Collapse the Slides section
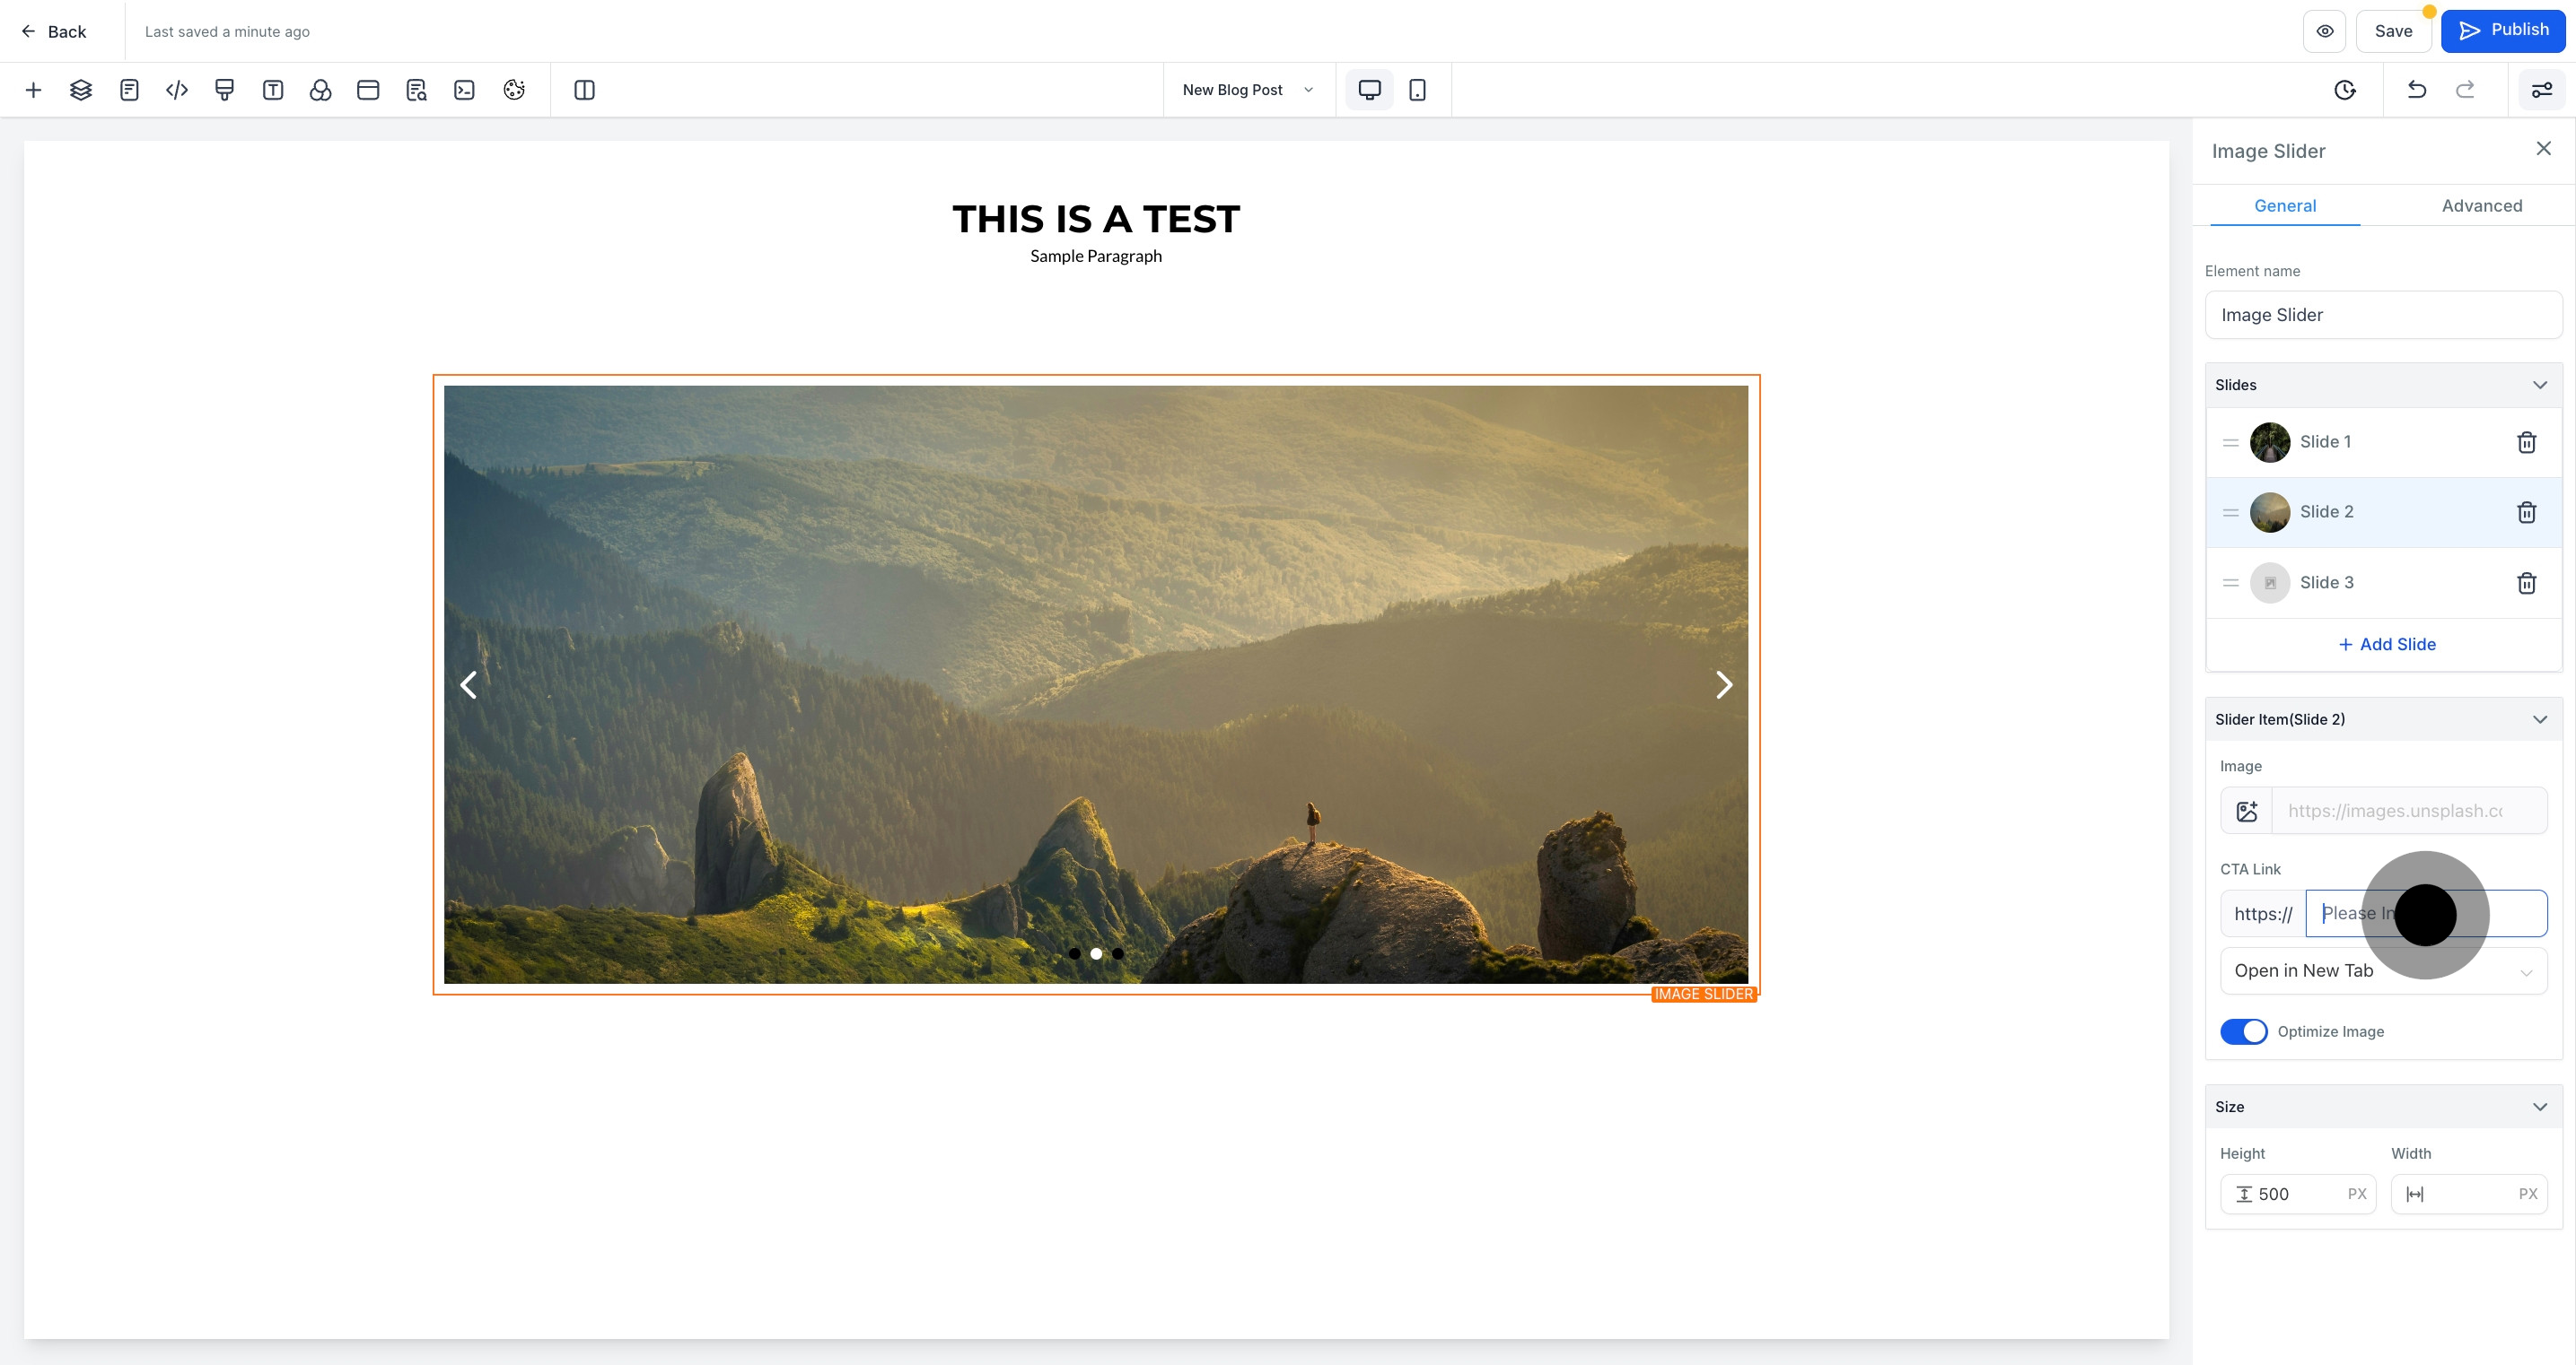Screen dimensions: 2576x1365 (2539, 385)
